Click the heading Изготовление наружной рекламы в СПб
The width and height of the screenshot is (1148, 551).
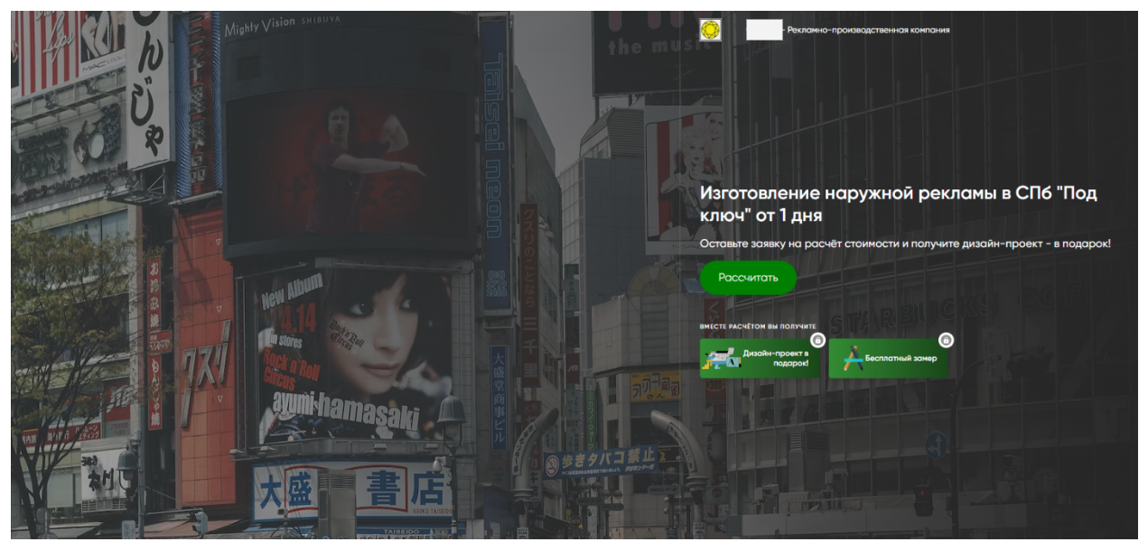899,205
